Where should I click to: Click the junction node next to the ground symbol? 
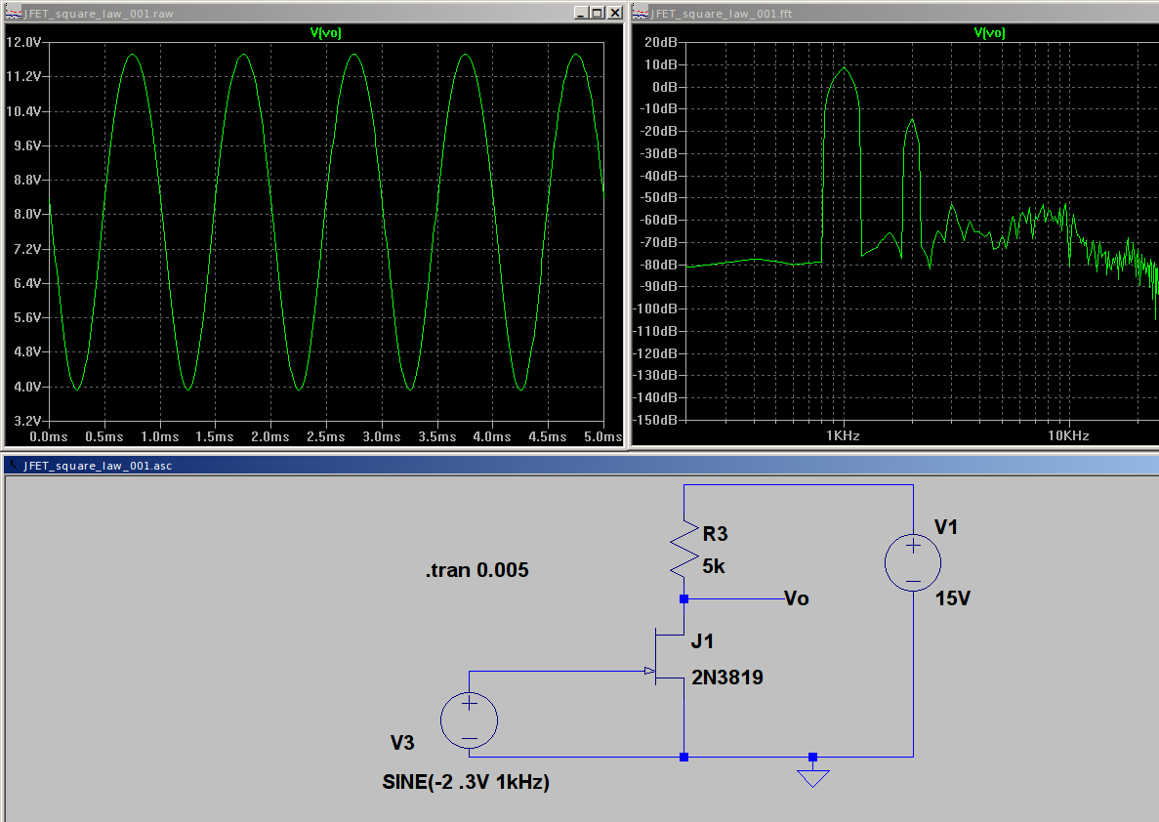[x=813, y=757]
